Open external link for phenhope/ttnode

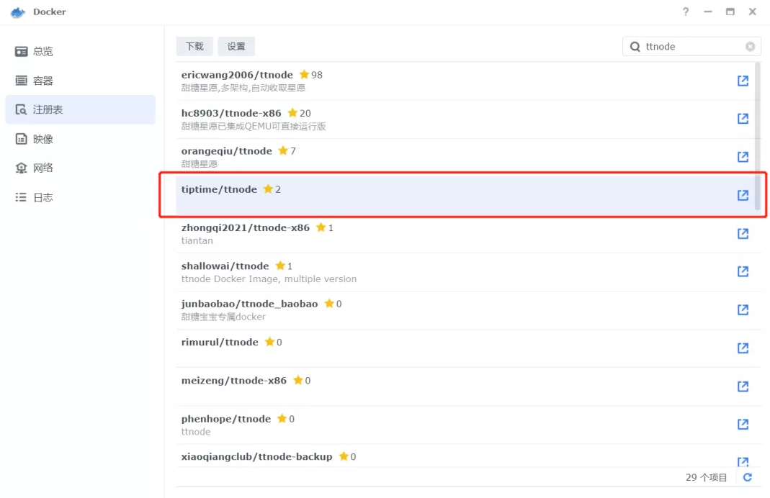click(x=743, y=424)
